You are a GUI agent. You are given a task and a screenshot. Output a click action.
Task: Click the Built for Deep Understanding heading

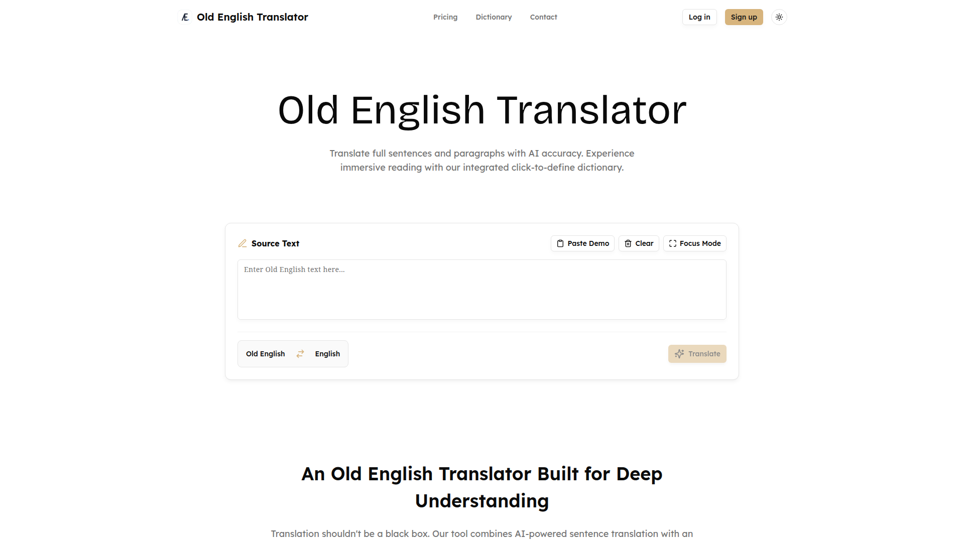482,487
